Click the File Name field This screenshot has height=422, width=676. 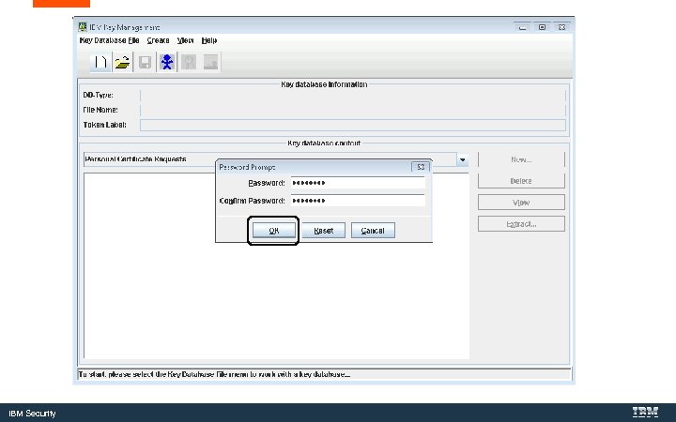coord(353,110)
